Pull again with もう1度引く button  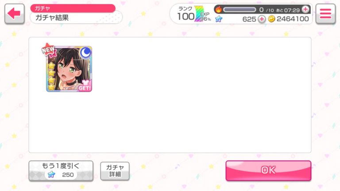pyautogui.click(x=61, y=171)
